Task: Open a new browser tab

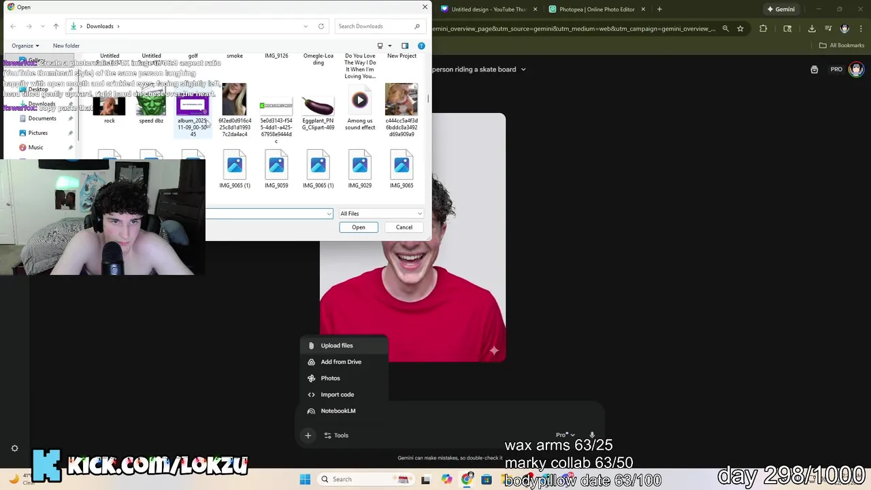Action: coord(659,10)
